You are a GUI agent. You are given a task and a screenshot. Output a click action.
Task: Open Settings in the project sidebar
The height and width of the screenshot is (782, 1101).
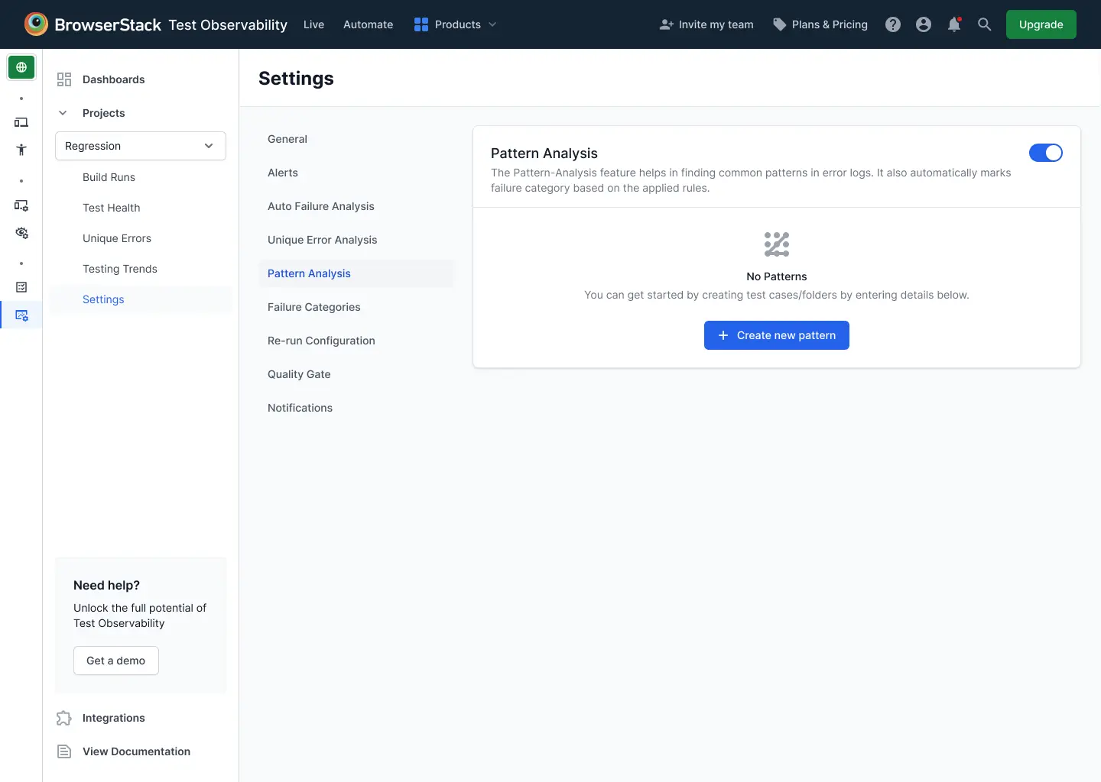click(141, 299)
